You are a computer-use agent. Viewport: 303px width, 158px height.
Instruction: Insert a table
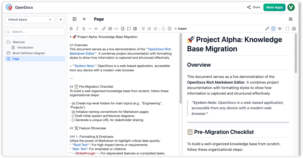point(135,28)
